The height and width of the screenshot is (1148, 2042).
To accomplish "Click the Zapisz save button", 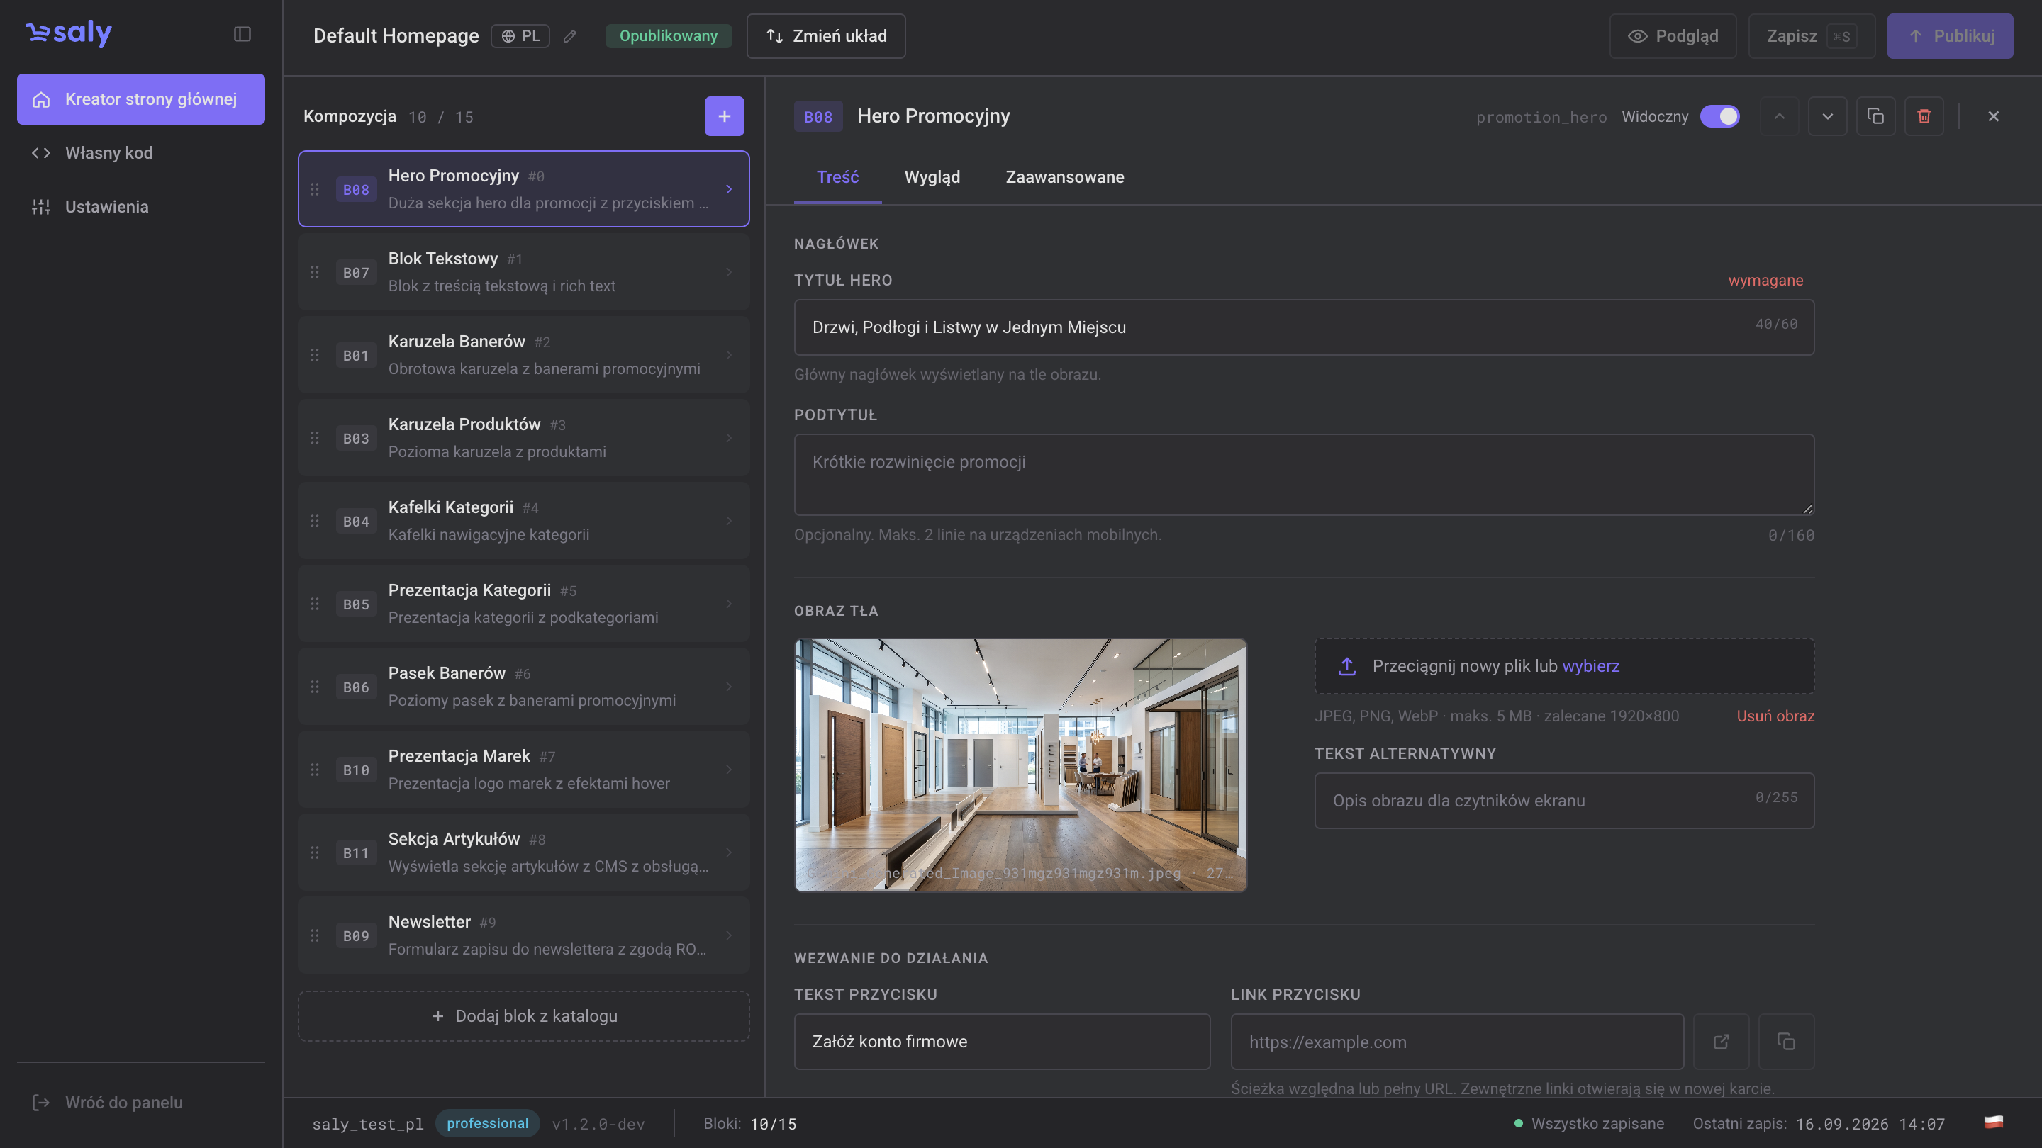I will click(1812, 36).
